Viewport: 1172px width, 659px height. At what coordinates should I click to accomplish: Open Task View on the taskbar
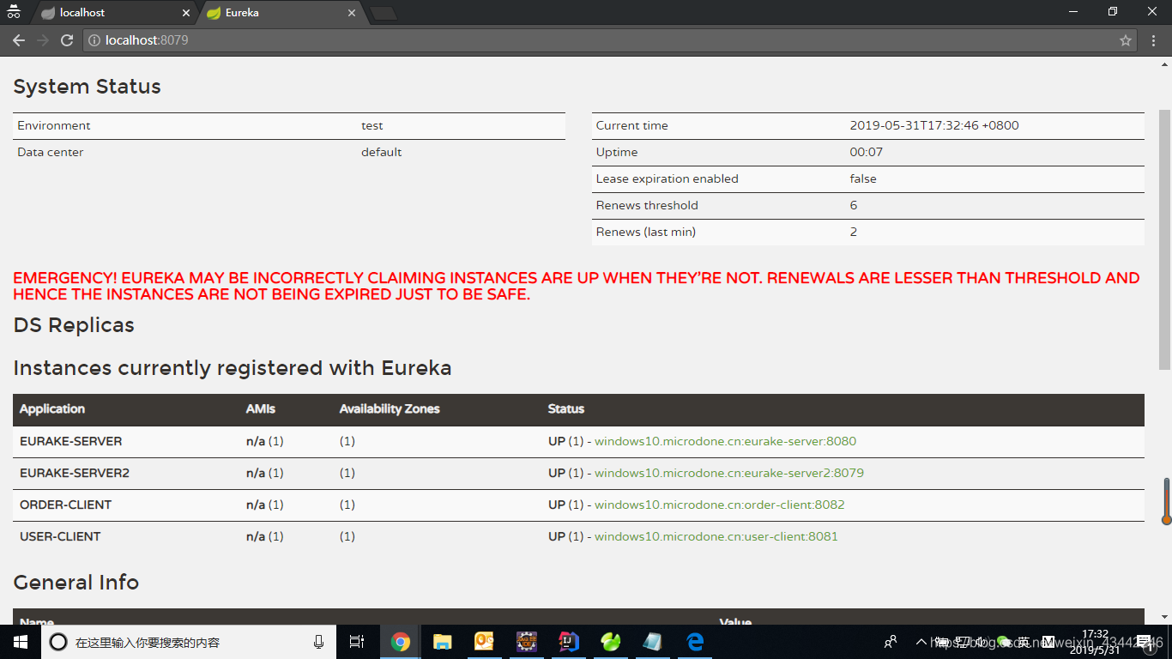357,642
